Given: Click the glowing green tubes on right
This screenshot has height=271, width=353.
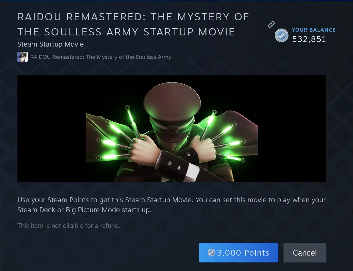Looking at the screenshot, I should [225, 136].
